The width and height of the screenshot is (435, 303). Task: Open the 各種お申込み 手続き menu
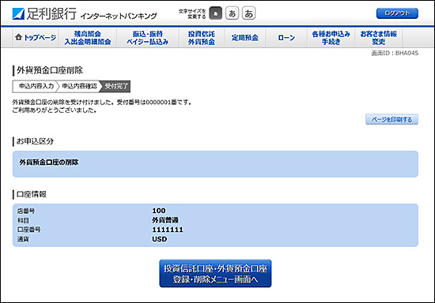[x=331, y=38]
